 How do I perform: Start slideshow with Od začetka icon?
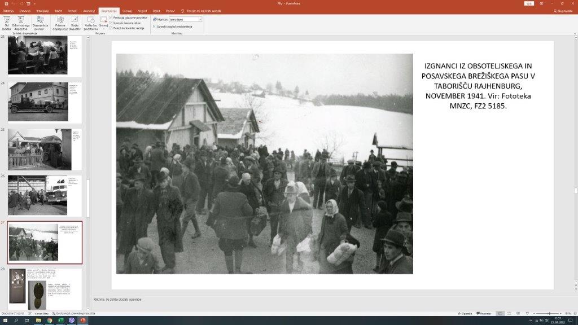click(x=7, y=22)
